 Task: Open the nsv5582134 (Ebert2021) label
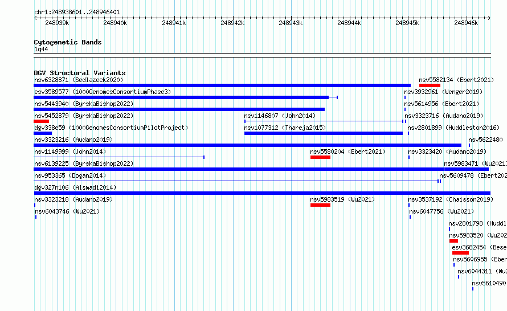pyautogui.click(x=456, y=80)
